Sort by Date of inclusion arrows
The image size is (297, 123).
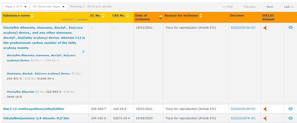(160, 17)
